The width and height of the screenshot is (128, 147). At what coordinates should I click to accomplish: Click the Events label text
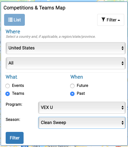click(18, 86)
